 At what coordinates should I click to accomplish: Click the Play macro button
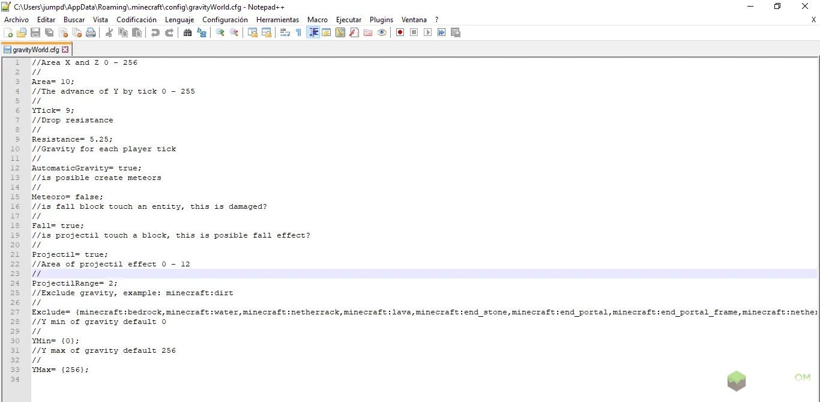[x=427, y=32]
